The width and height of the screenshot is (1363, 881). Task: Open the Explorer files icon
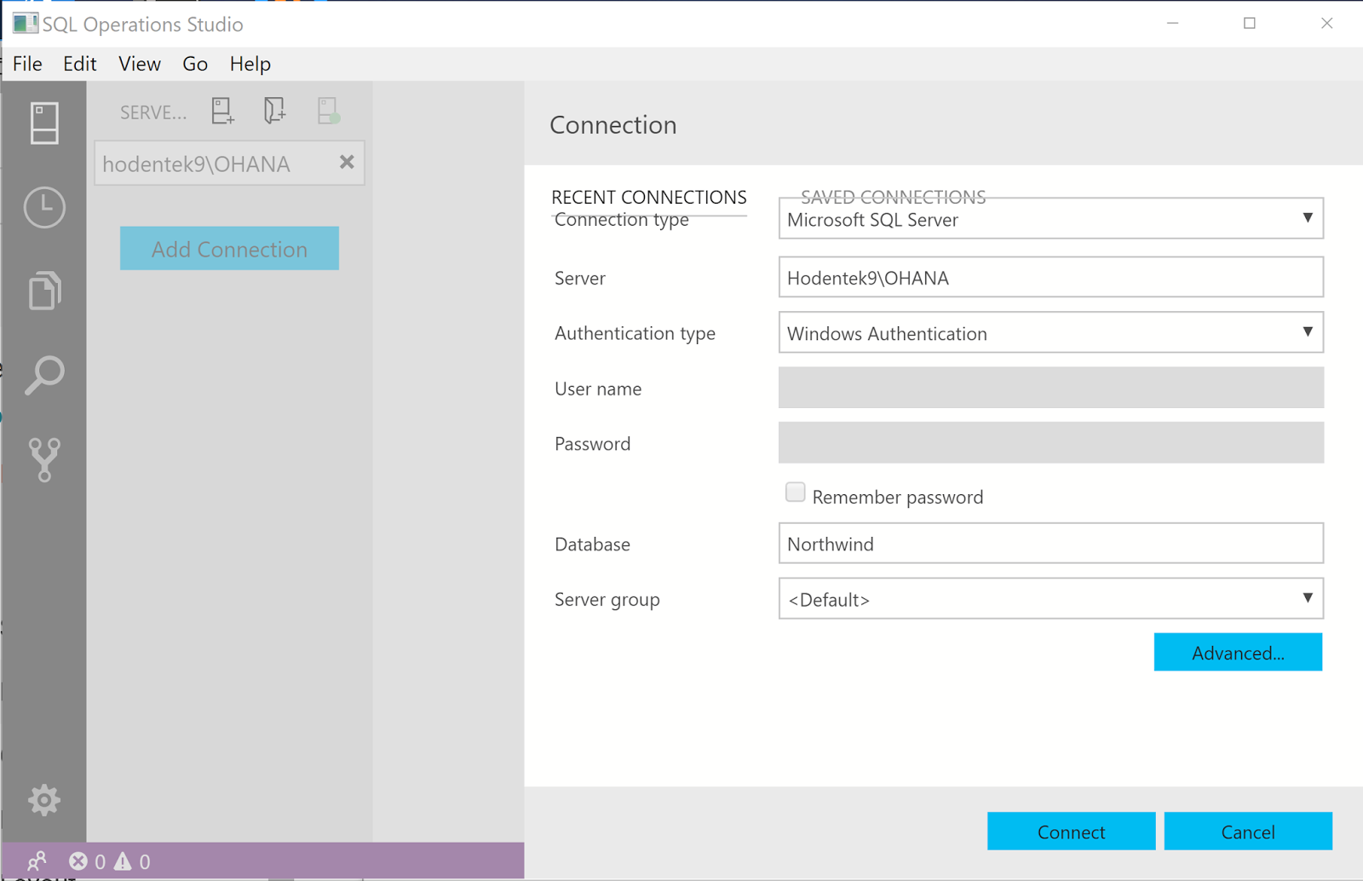pos(44,291)
